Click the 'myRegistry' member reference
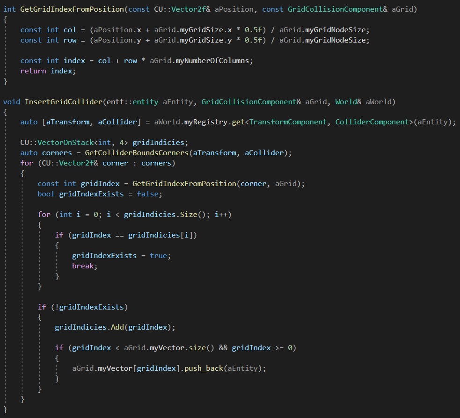 205,122
